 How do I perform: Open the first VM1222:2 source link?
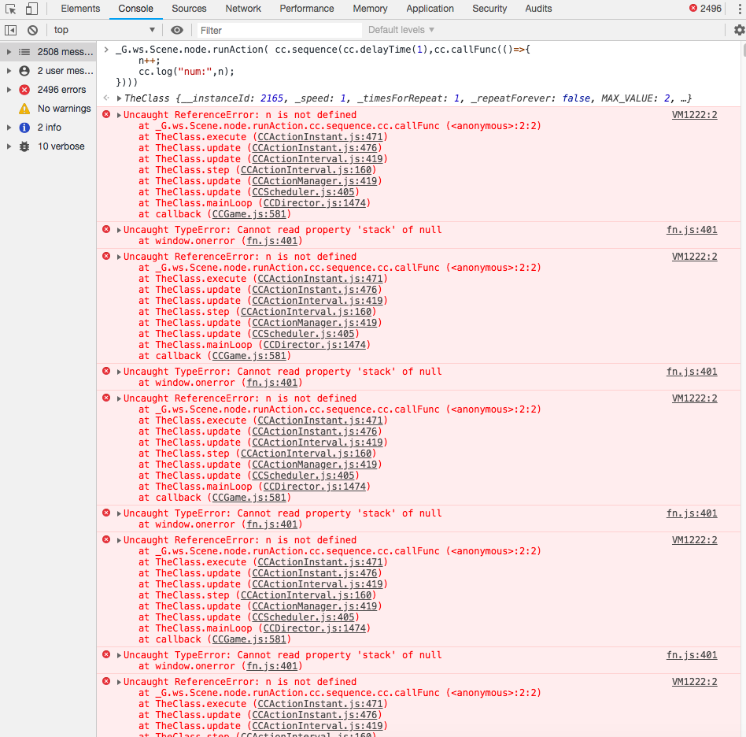pyautogui.click(x=694, y=115)
